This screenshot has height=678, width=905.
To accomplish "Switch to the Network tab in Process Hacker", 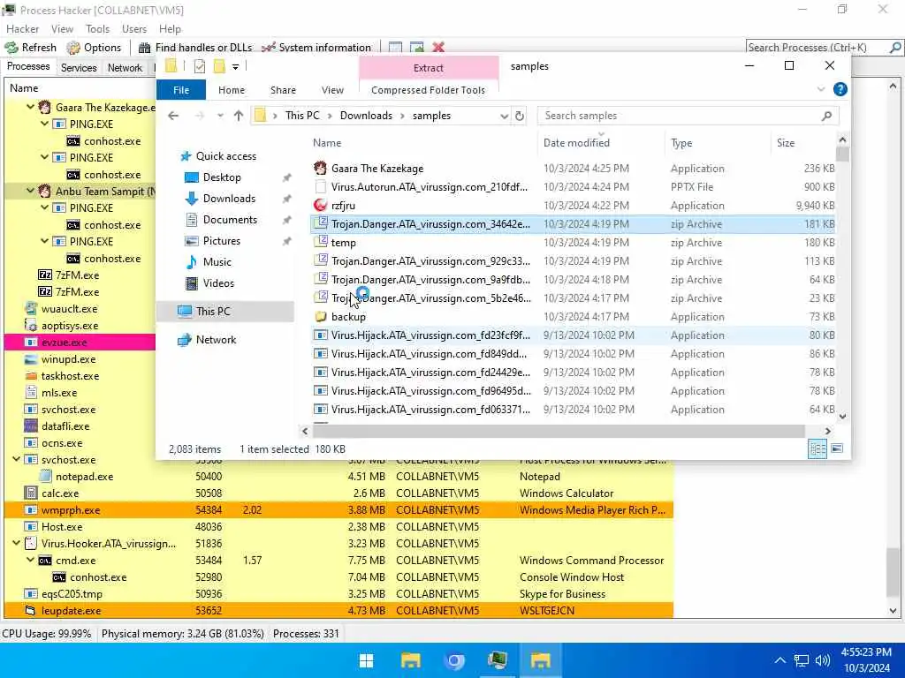I will coord(125,67).
